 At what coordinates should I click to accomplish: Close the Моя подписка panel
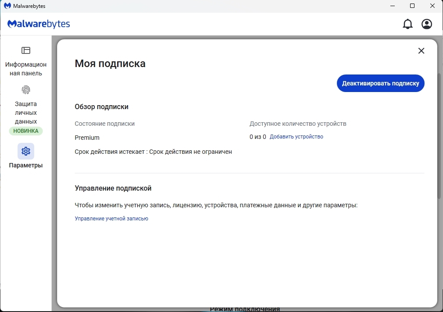click(x=421, y=50)
